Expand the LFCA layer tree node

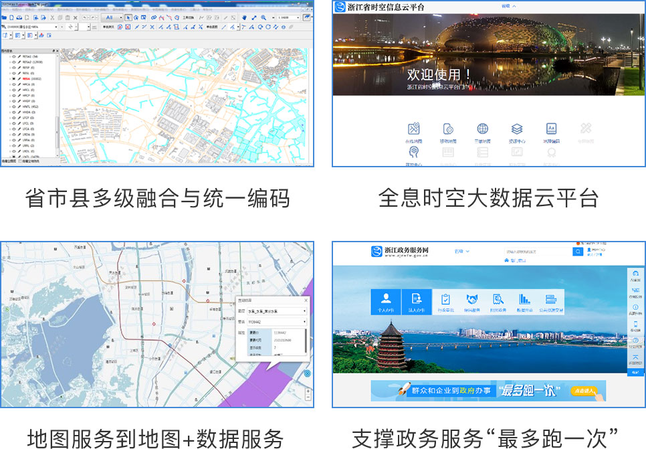click(10, 128)
